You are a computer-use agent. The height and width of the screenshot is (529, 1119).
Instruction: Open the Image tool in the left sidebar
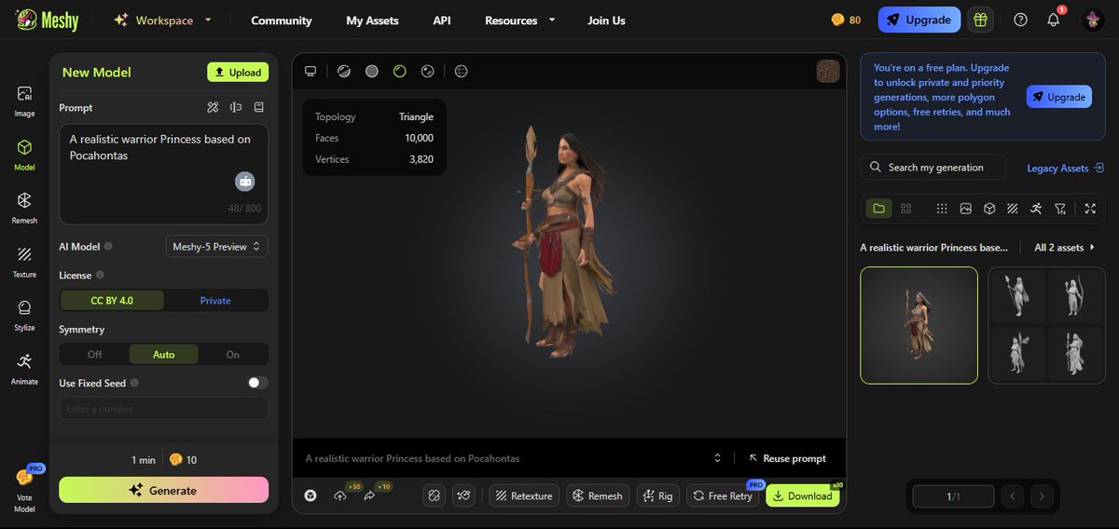[x=24, y=101]
